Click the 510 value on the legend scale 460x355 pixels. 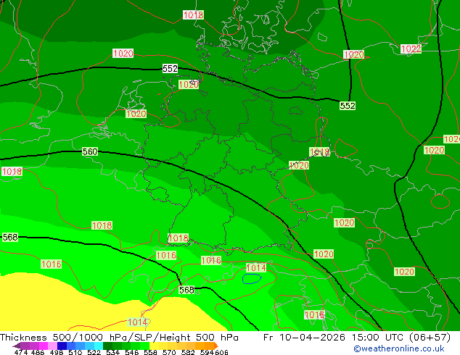tap(75, 352)
